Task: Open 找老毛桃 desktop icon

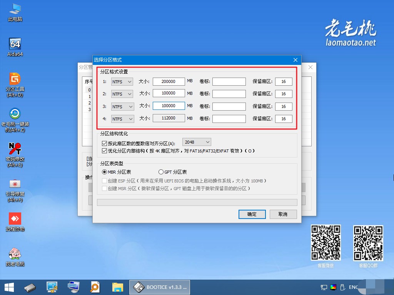Action: click(x=15, y=257)
